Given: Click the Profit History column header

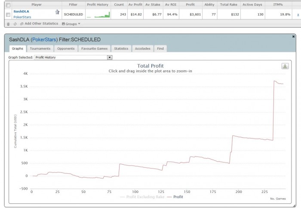Looking at the screenshot, I should point(98,5).
